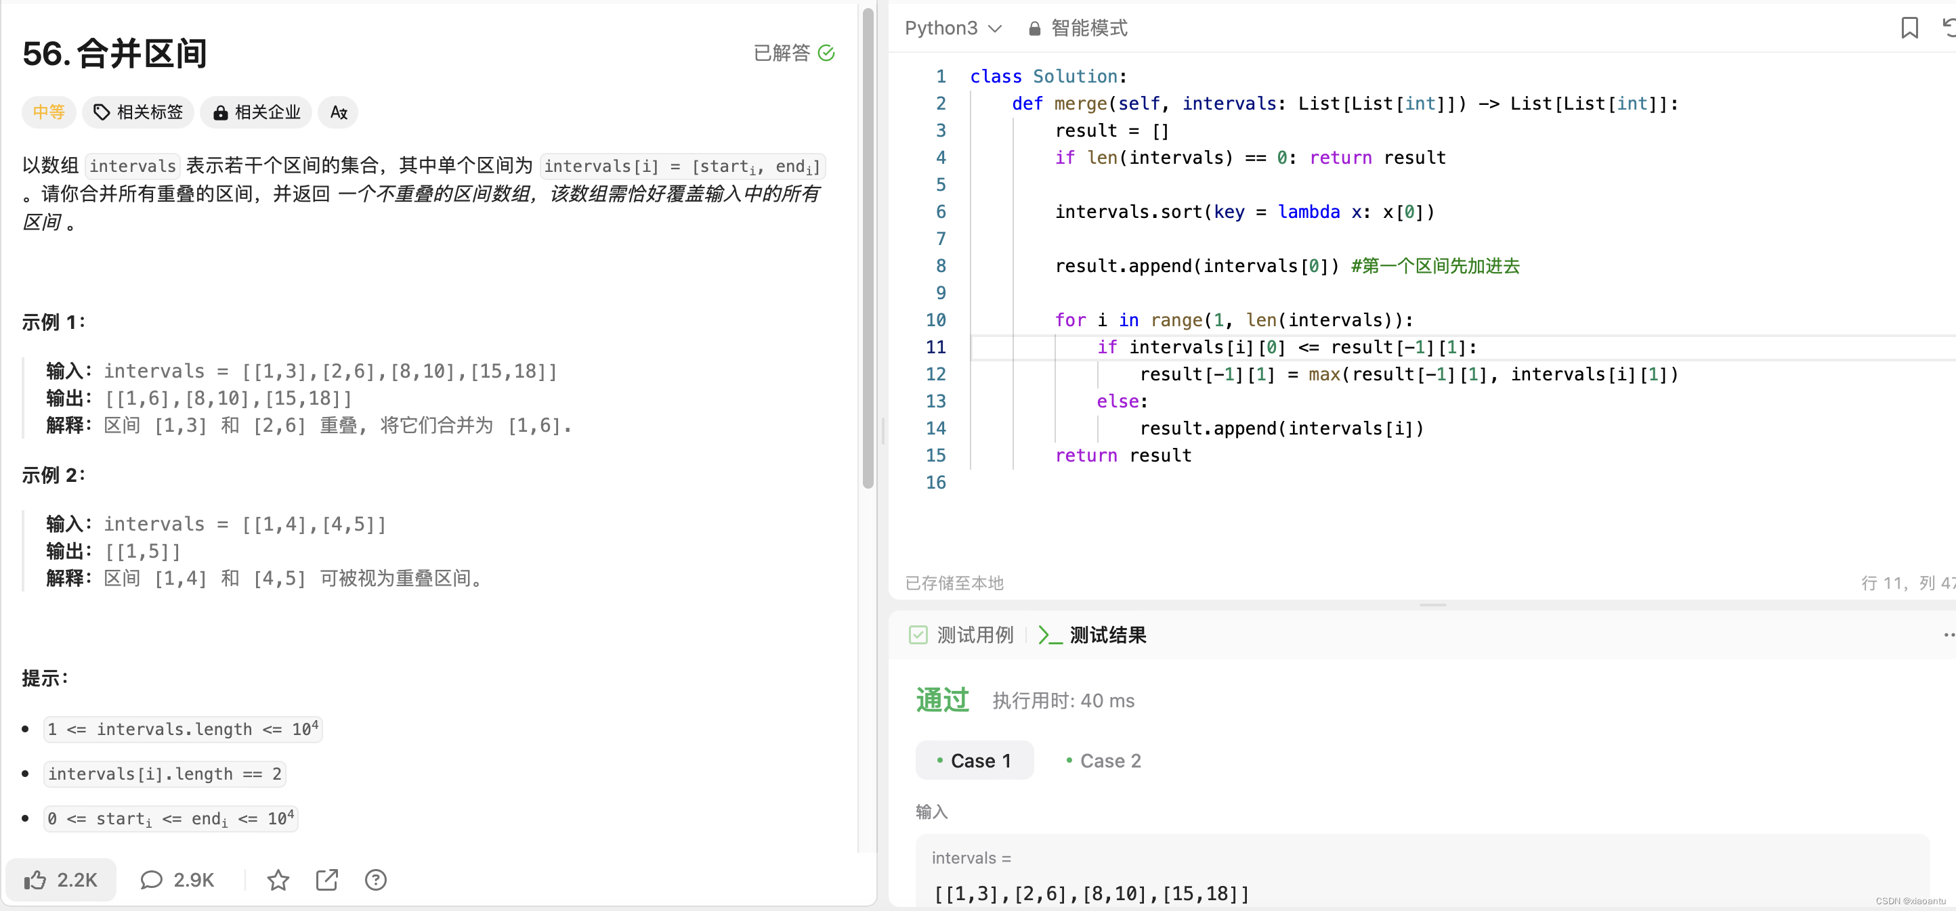1956x911 pixels.
Task: Select the Case 1 tab
Action: pyautogui.click(x=974, y=760)
